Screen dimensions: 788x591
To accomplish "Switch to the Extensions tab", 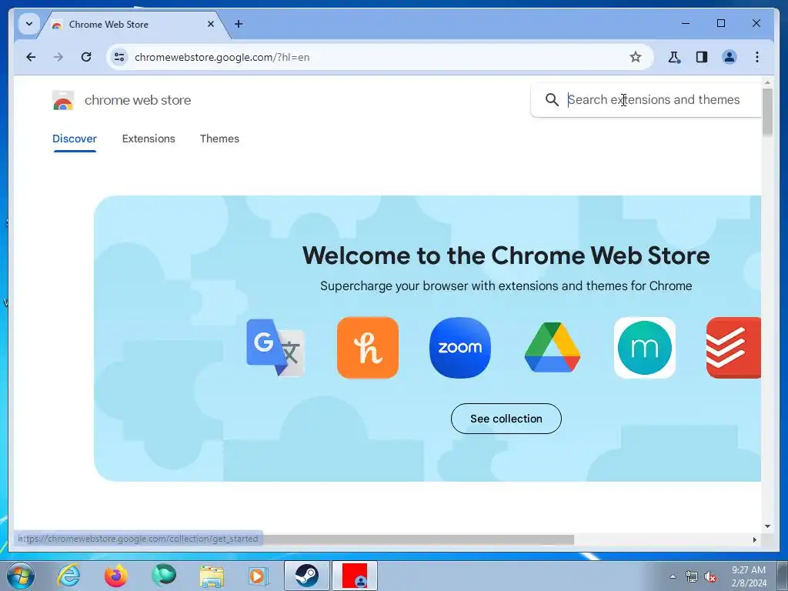I will pos(149,139).
